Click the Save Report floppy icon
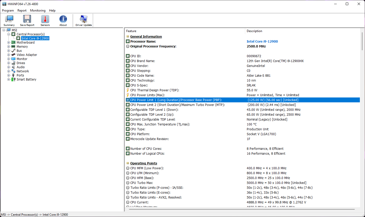365x217 pixels. tap(27, 21)
